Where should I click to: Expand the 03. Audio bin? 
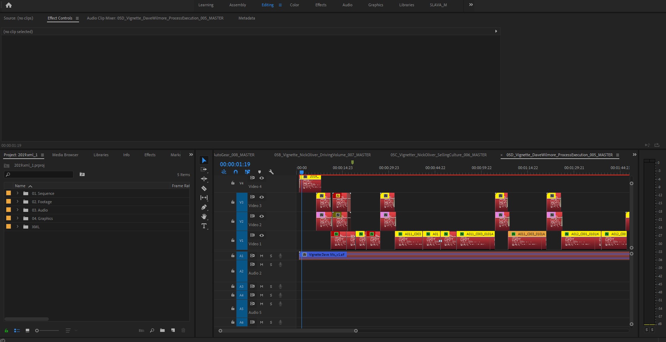(17, 210)
